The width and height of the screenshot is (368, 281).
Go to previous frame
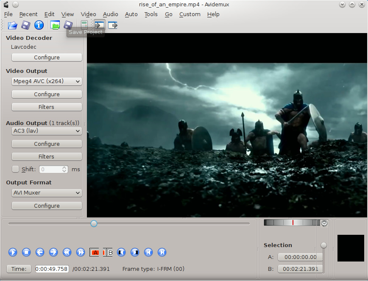point(40,252)
